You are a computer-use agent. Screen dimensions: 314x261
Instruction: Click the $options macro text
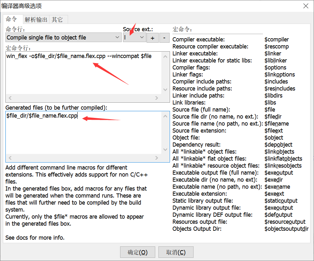pos(275,68)
